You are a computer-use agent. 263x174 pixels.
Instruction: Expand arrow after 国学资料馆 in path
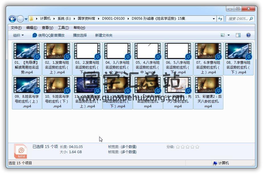98,19
